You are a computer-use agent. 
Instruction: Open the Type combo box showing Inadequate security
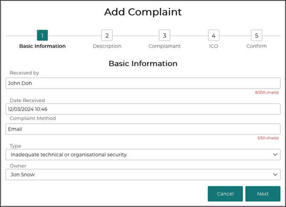143,155
